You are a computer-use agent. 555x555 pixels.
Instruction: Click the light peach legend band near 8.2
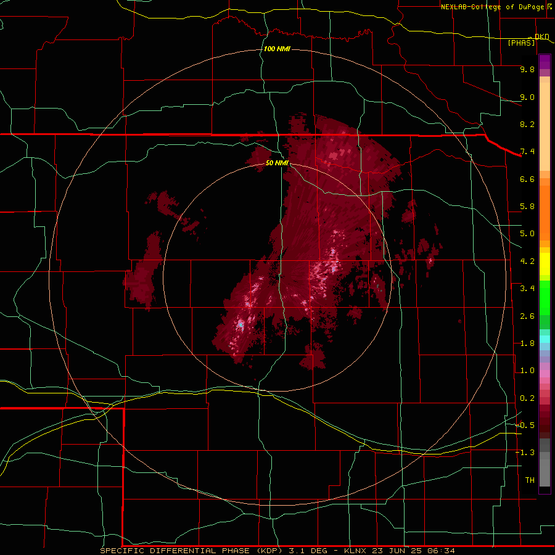click(545, 126)
